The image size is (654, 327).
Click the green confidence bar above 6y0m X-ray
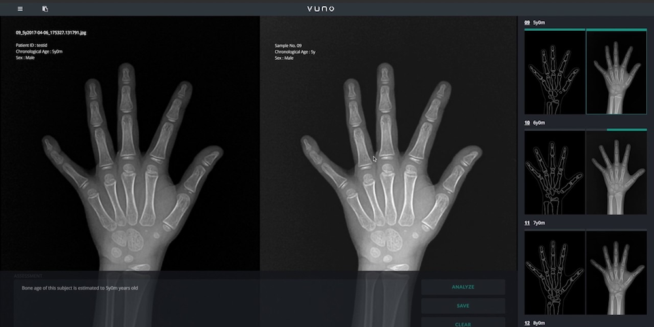pos(627,129)
